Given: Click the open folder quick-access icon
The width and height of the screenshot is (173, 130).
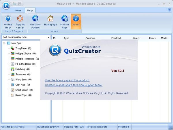Looking at the screenshot, I should [14, 4].
